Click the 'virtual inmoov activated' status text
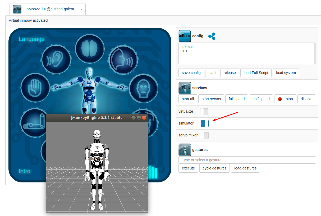The width and height of the screenshot is (321, 216). tap(28, 20)
